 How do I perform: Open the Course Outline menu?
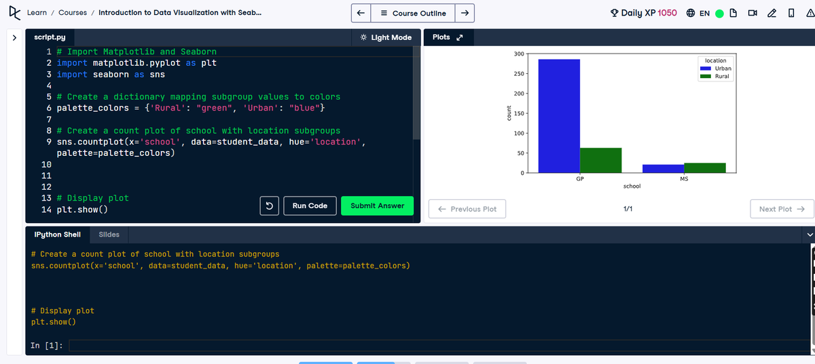tap(413, 13)
